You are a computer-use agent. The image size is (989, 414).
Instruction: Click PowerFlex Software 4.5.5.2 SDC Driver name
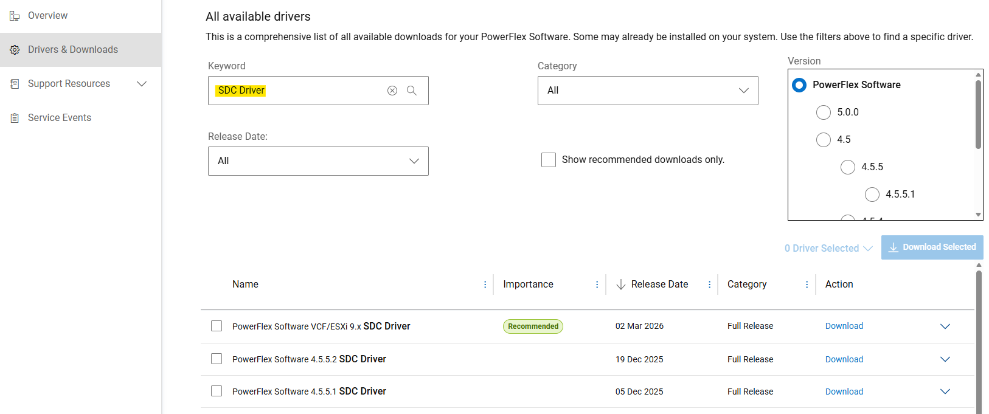pos(309,359)
